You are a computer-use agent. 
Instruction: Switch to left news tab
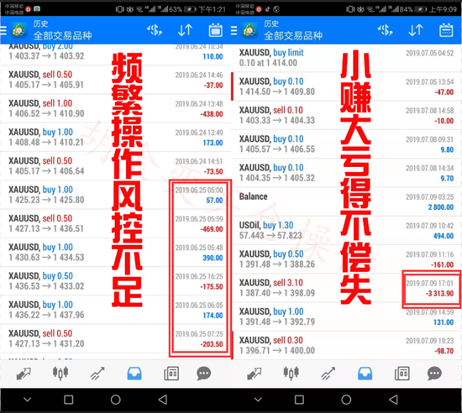point(171,374)
